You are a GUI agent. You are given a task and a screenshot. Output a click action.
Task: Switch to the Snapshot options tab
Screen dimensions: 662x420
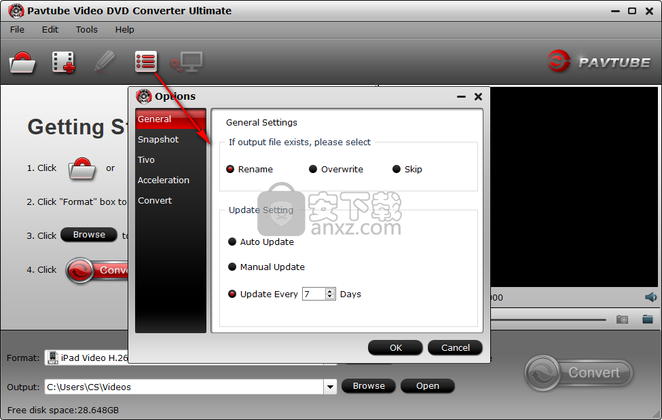tap(170, 139)
